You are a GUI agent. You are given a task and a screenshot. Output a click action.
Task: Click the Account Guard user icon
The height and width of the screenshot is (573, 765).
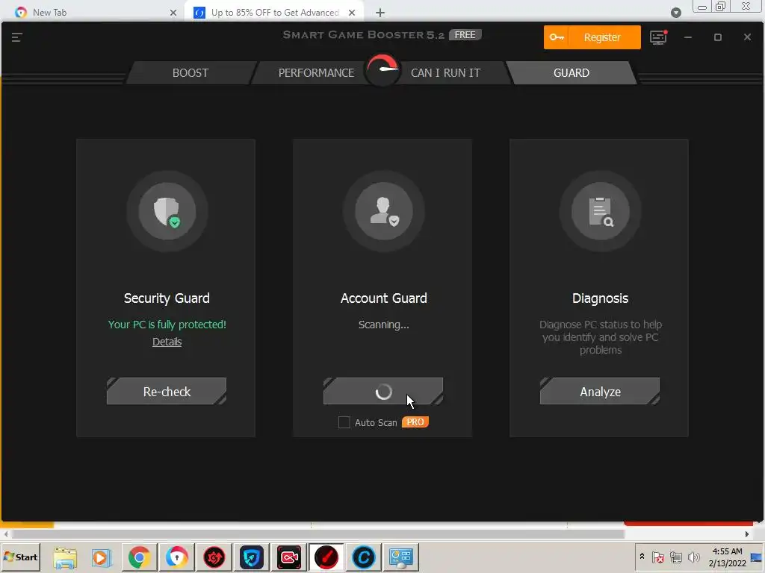point(383,211)
